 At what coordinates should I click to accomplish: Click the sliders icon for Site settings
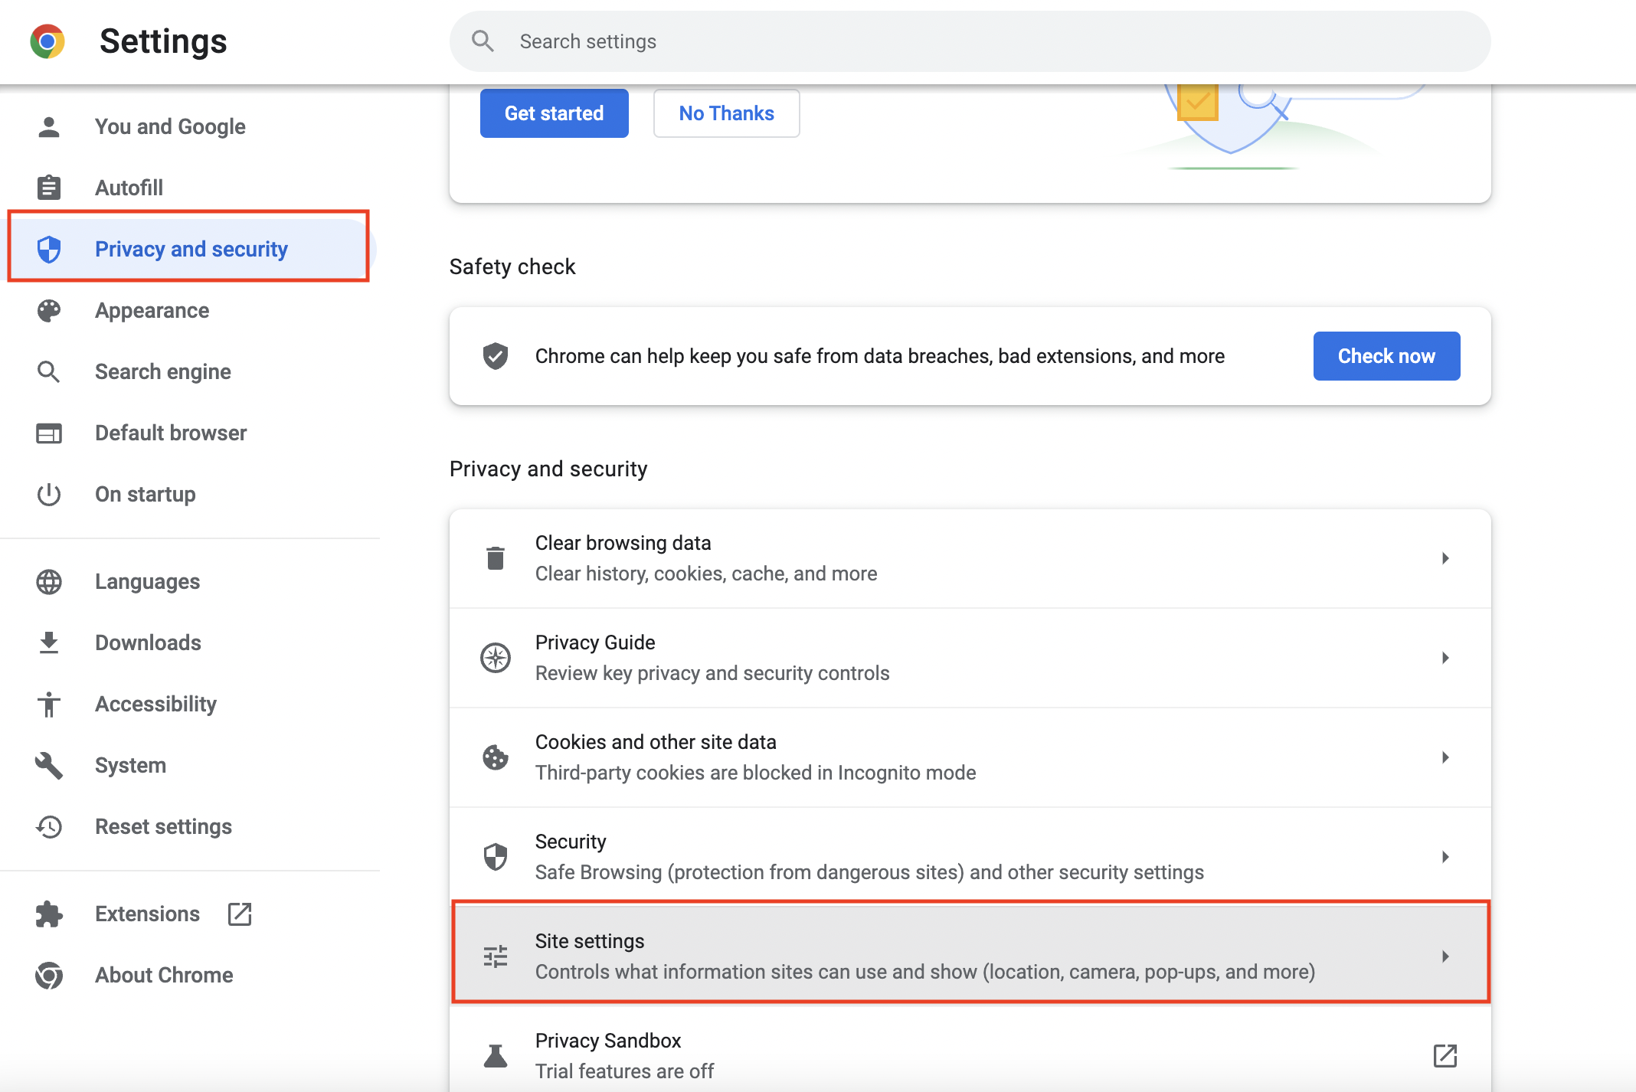pyautogui.click(x=496, y=956)
